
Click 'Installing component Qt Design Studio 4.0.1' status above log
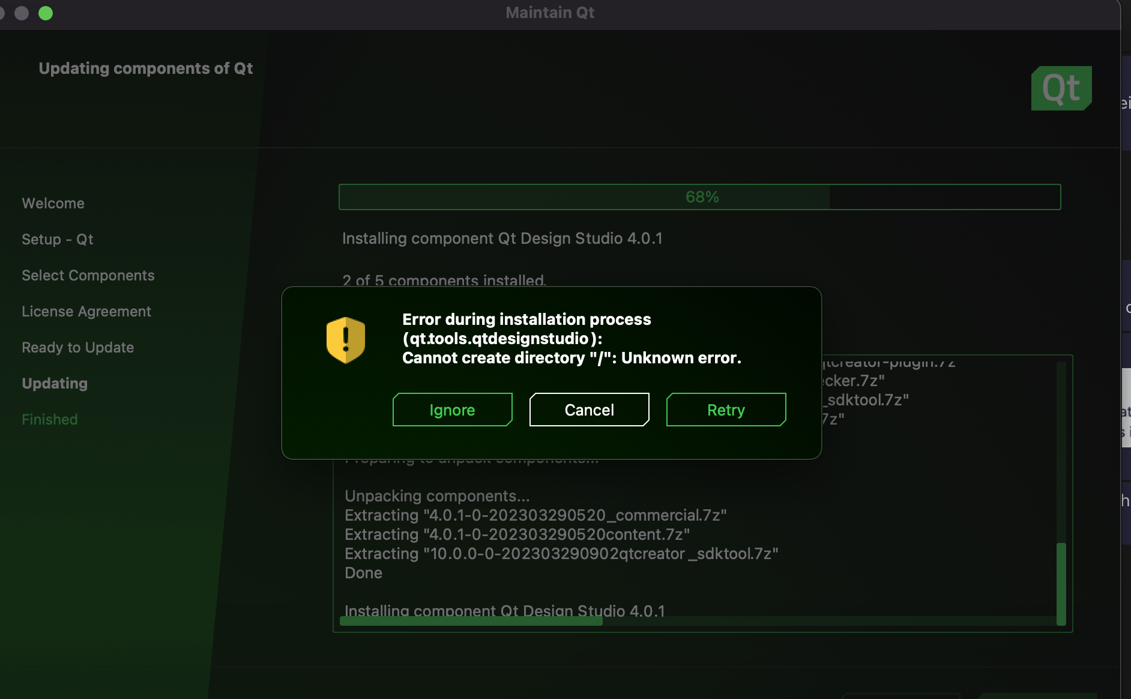tap(502, 238)
